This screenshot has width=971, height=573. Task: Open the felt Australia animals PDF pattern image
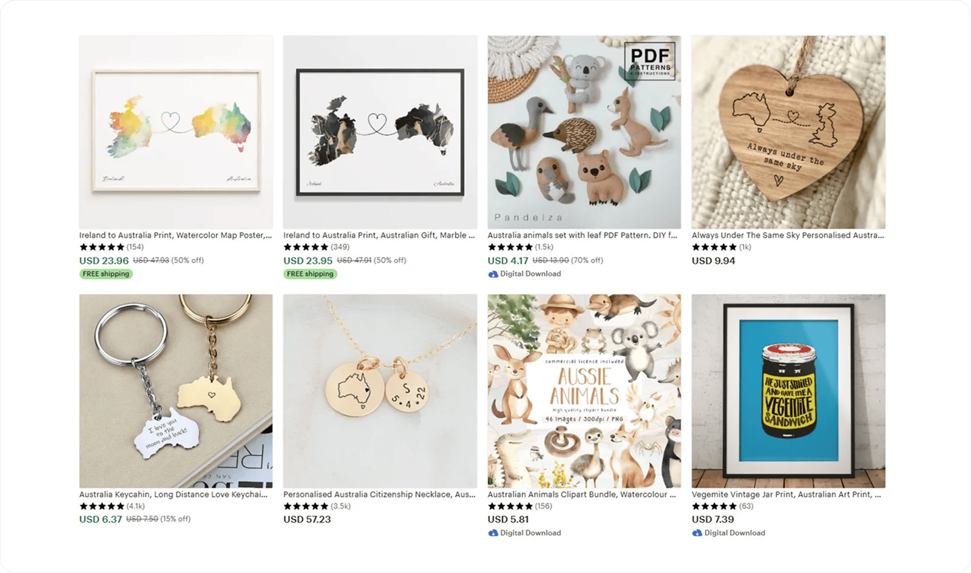click(x=584, y=132)
